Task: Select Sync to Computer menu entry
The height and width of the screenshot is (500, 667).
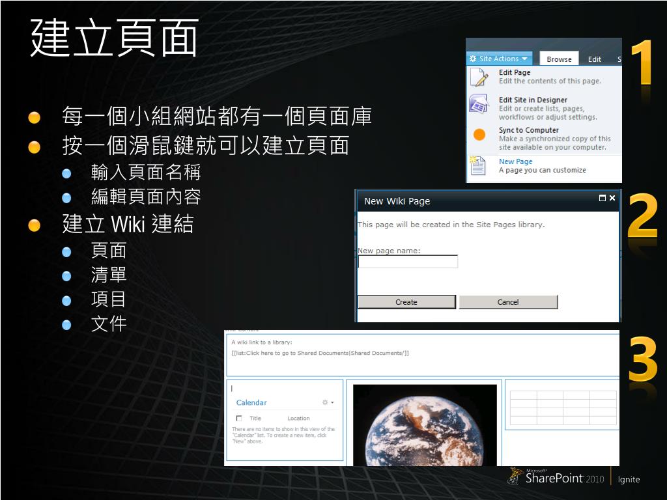Action: 529,130
